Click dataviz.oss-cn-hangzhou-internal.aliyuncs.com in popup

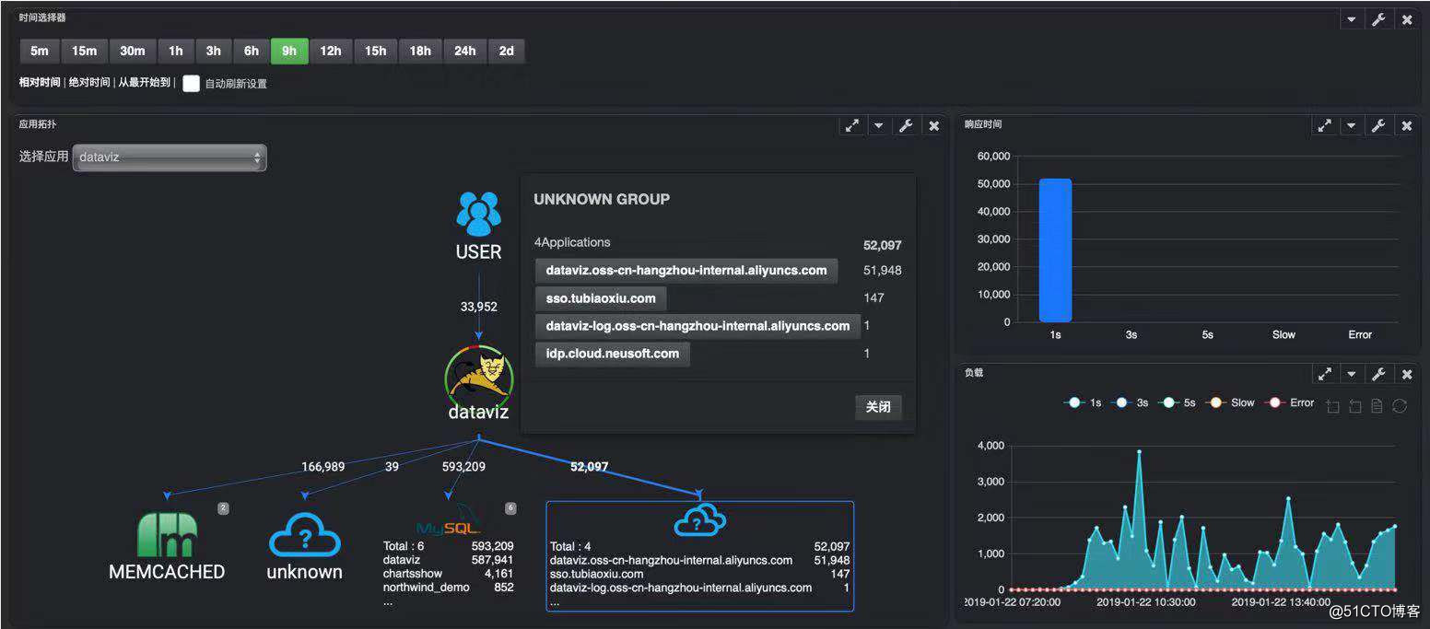click(x=686, y=271)
